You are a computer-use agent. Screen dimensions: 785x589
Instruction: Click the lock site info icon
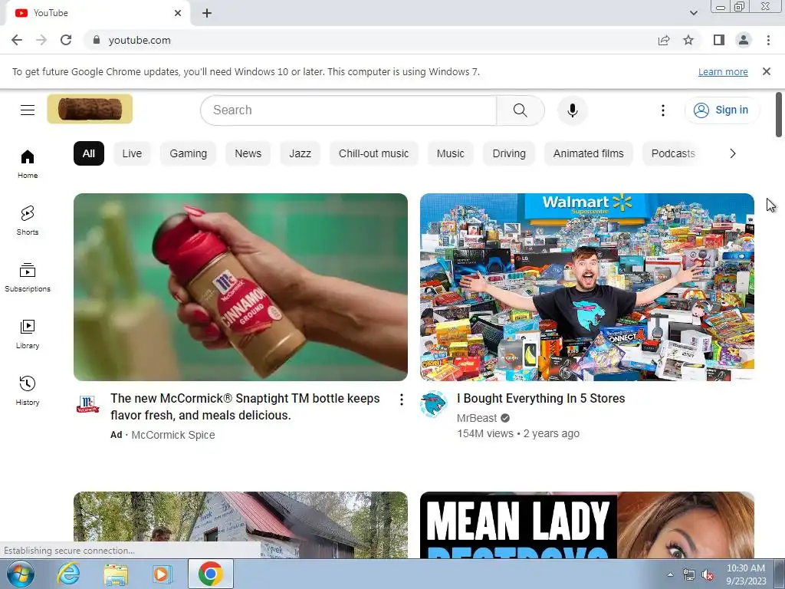pos(97,40)
